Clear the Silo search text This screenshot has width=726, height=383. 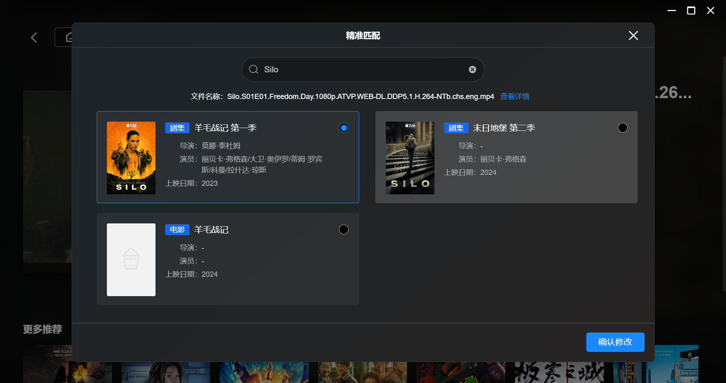point(472,69)
